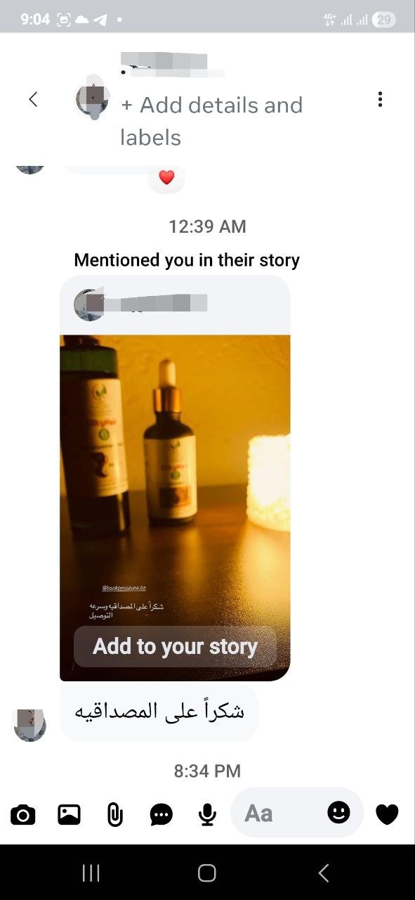The image size is (415, 900).
Task: Tap the Add to your story button
Action: (x=175, y=646)
